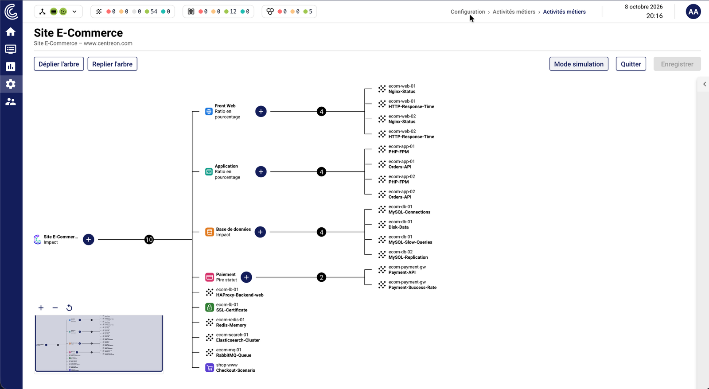The width and height of the screenshot is (709, 389).
Task: Select the Front Web globe icon
Action: [x=209, y=112]
